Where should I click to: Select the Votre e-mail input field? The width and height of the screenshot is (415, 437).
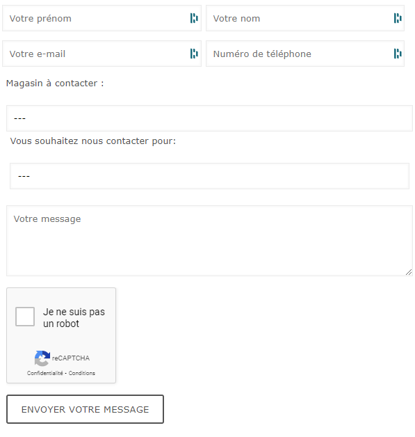[101, 54]
